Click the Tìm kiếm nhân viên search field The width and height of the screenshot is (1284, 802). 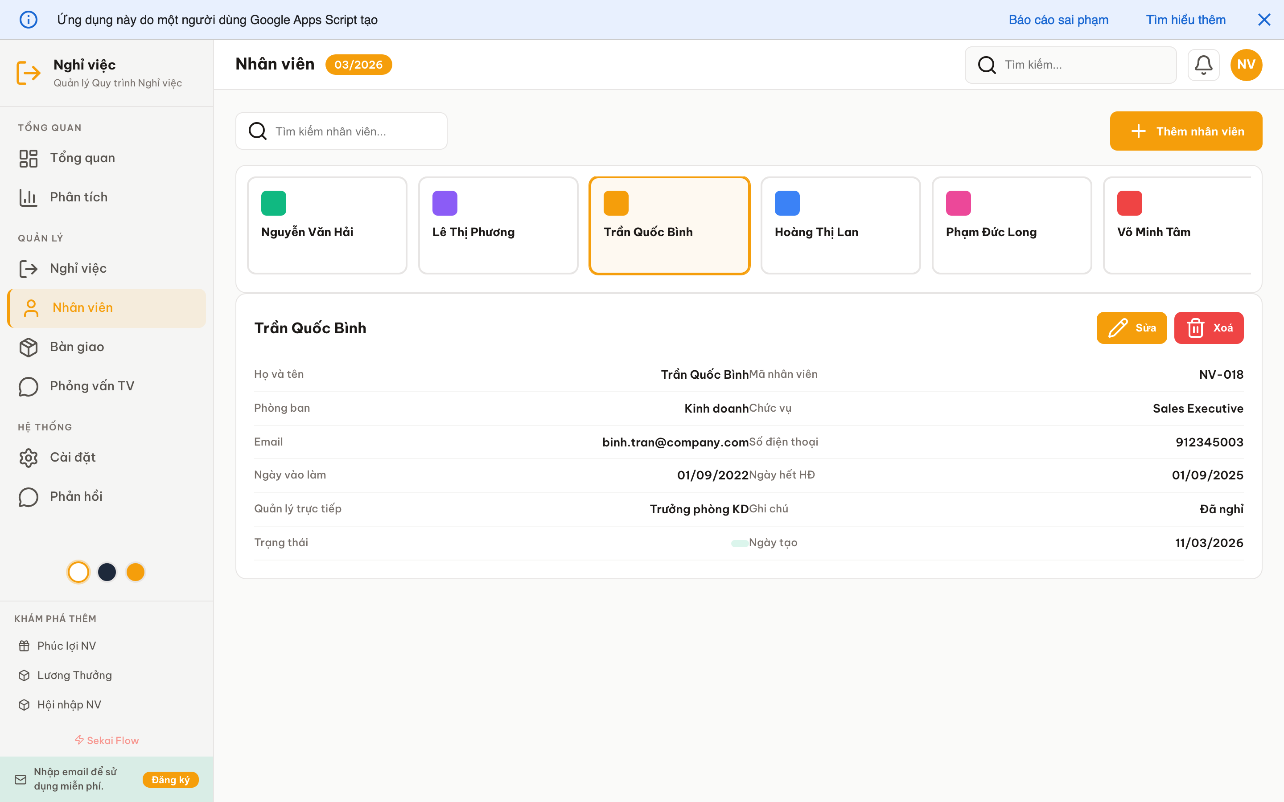(341, 131)
